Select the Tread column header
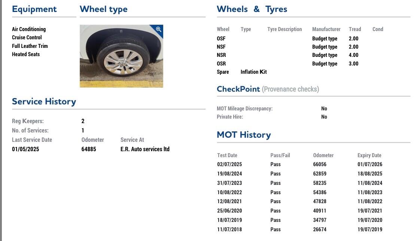Screen dimensions: 414x241 (x=354, y=29)
